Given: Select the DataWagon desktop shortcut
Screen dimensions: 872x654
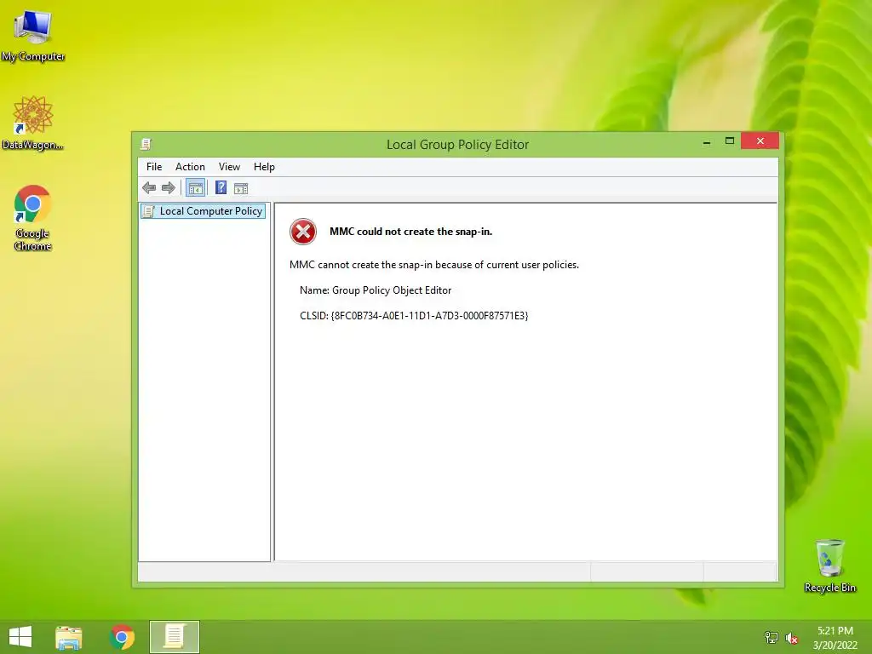Looking at the screenshot, I should (33, 123).
